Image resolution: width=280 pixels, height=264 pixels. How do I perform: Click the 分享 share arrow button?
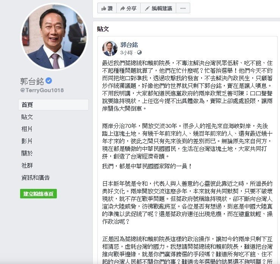pos(128,8)
